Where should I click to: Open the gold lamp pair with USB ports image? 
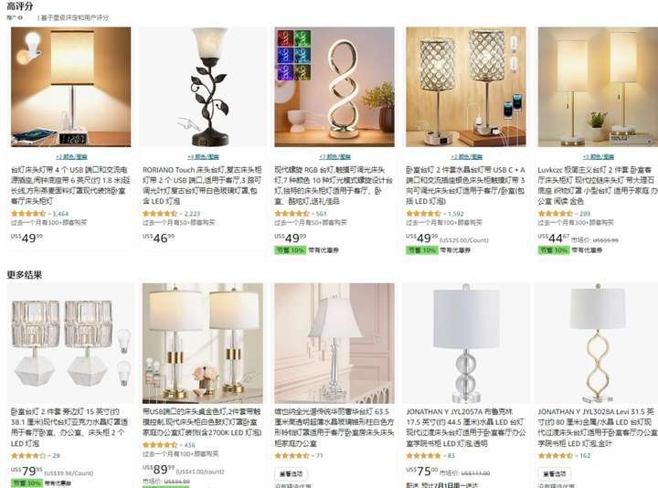tap(203, 344)
